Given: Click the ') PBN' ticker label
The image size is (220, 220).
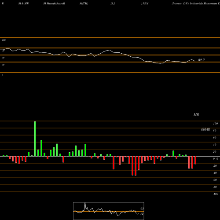Looking at the screenshot, I should [145, 4].
